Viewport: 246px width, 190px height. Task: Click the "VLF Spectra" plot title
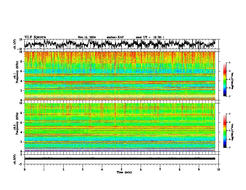coord(35,37)
